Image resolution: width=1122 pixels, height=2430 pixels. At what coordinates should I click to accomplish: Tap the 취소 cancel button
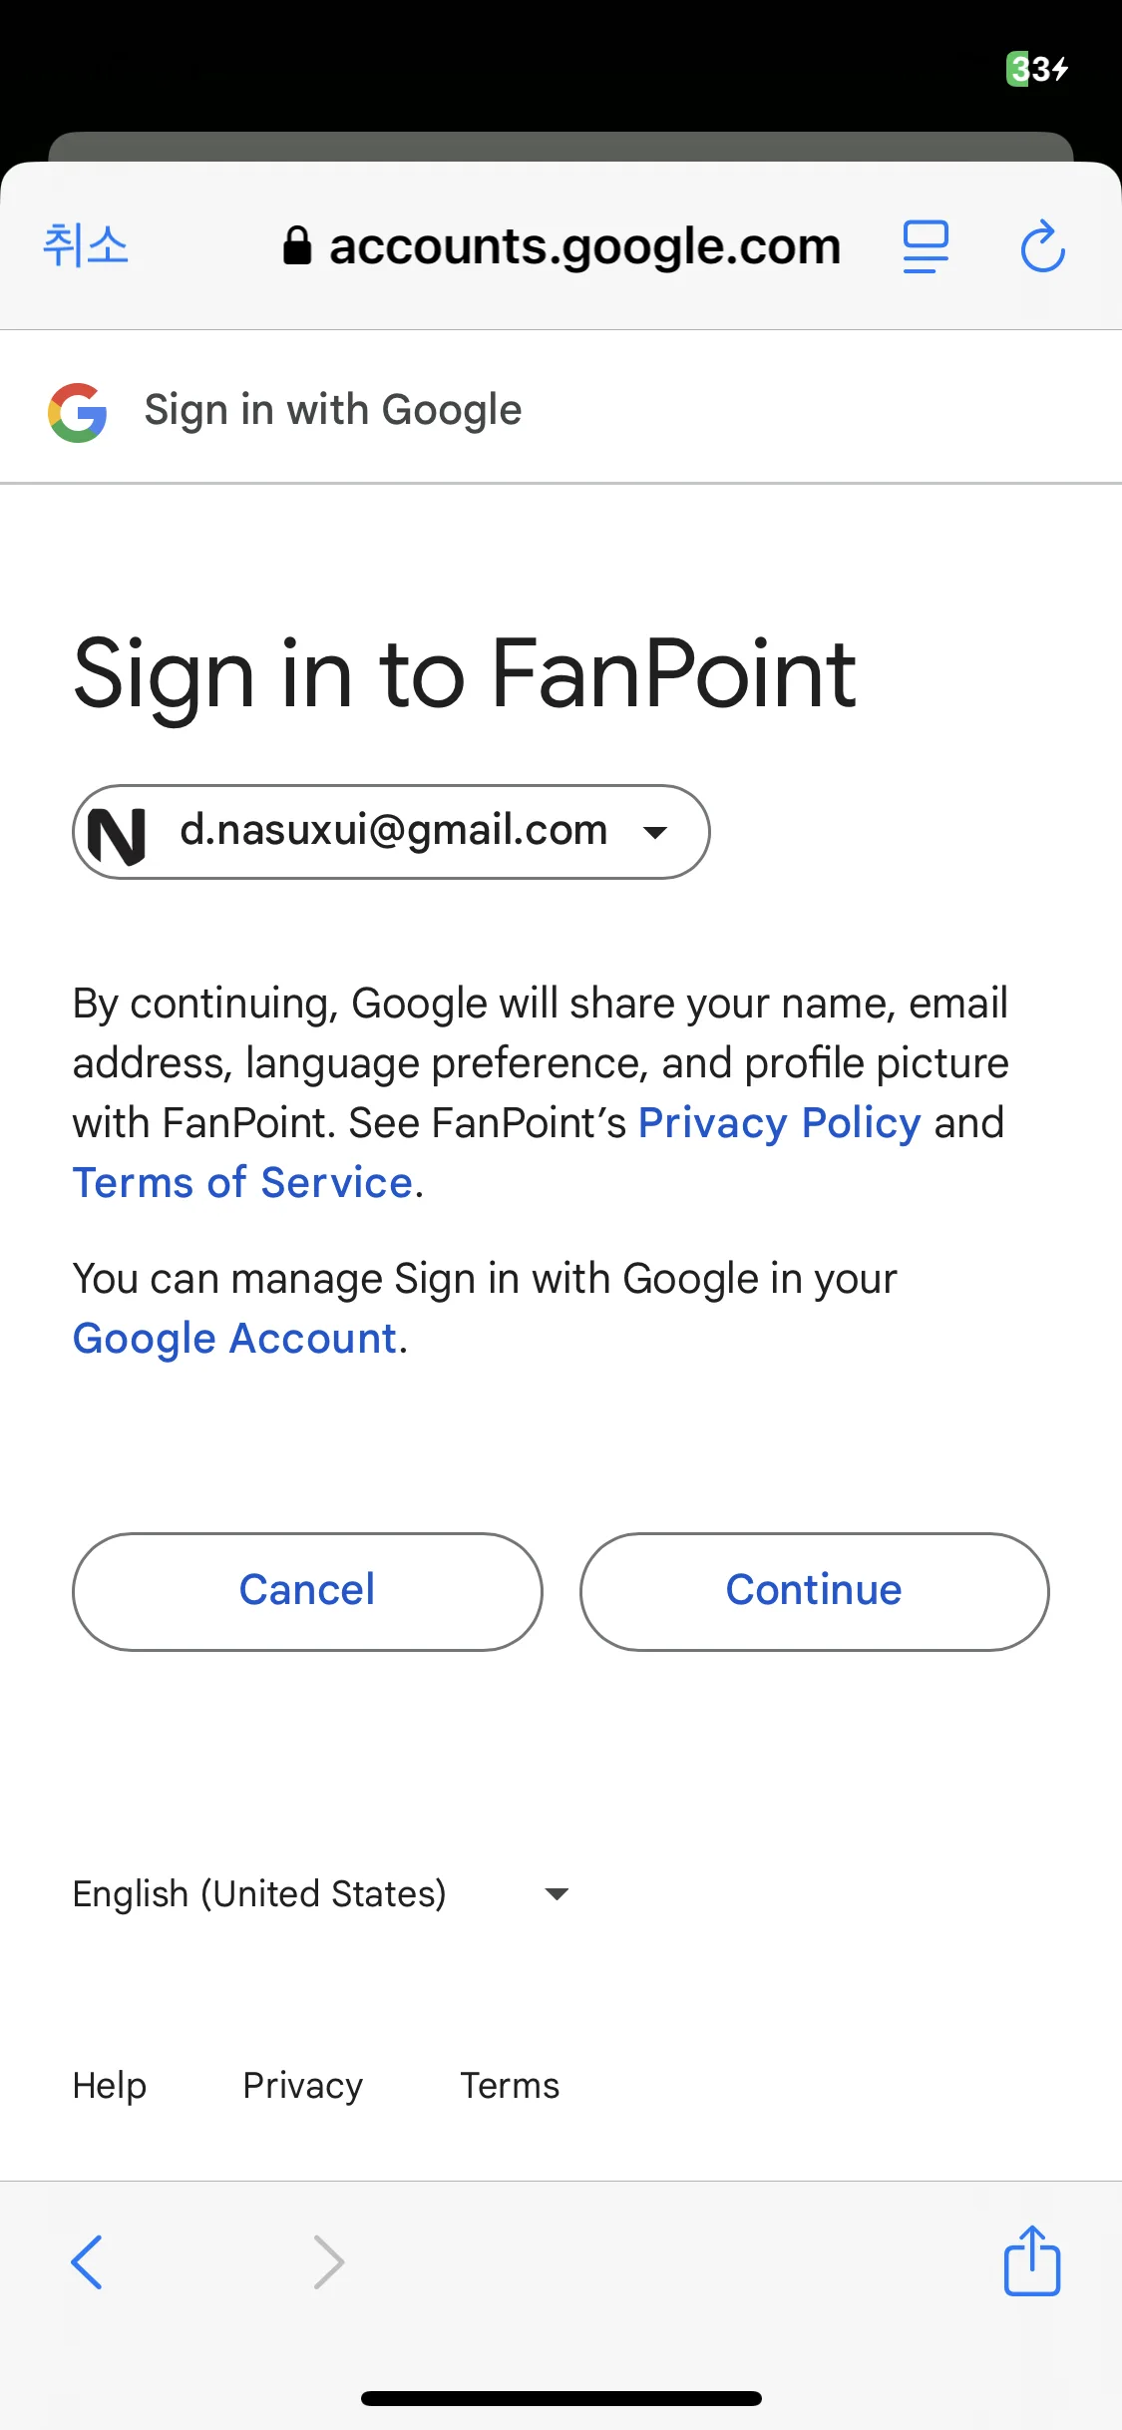[86, 245]
